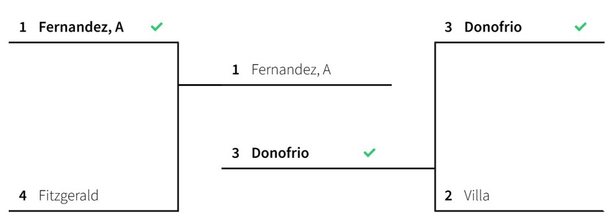Click the line beneath the finalist Donofrio

(x=328, y=168)
